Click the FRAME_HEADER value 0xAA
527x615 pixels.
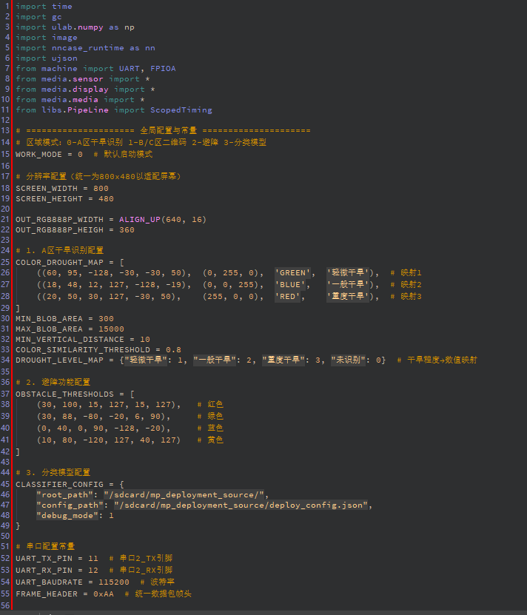[x=103, y=594]
